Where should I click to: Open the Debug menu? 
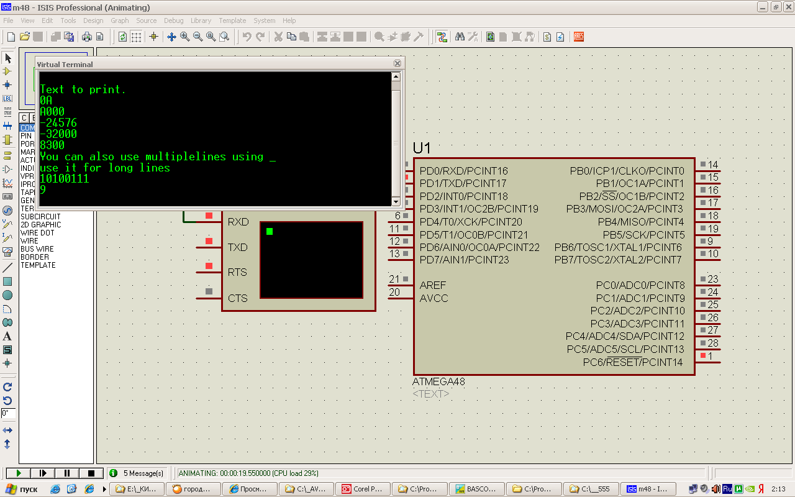coord(173,21)
